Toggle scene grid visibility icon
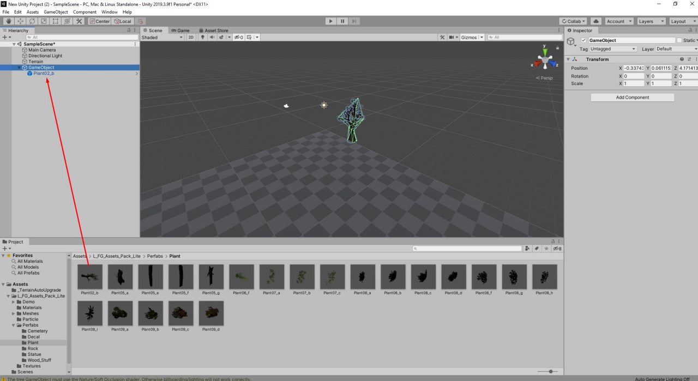The height and width of the screenshot is (381, 698). pyautogui.click(x=249, y=38)
